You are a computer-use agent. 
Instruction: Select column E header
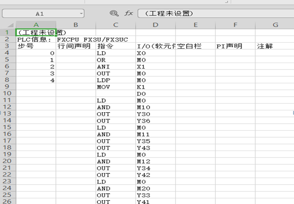(x=195, y=25)
